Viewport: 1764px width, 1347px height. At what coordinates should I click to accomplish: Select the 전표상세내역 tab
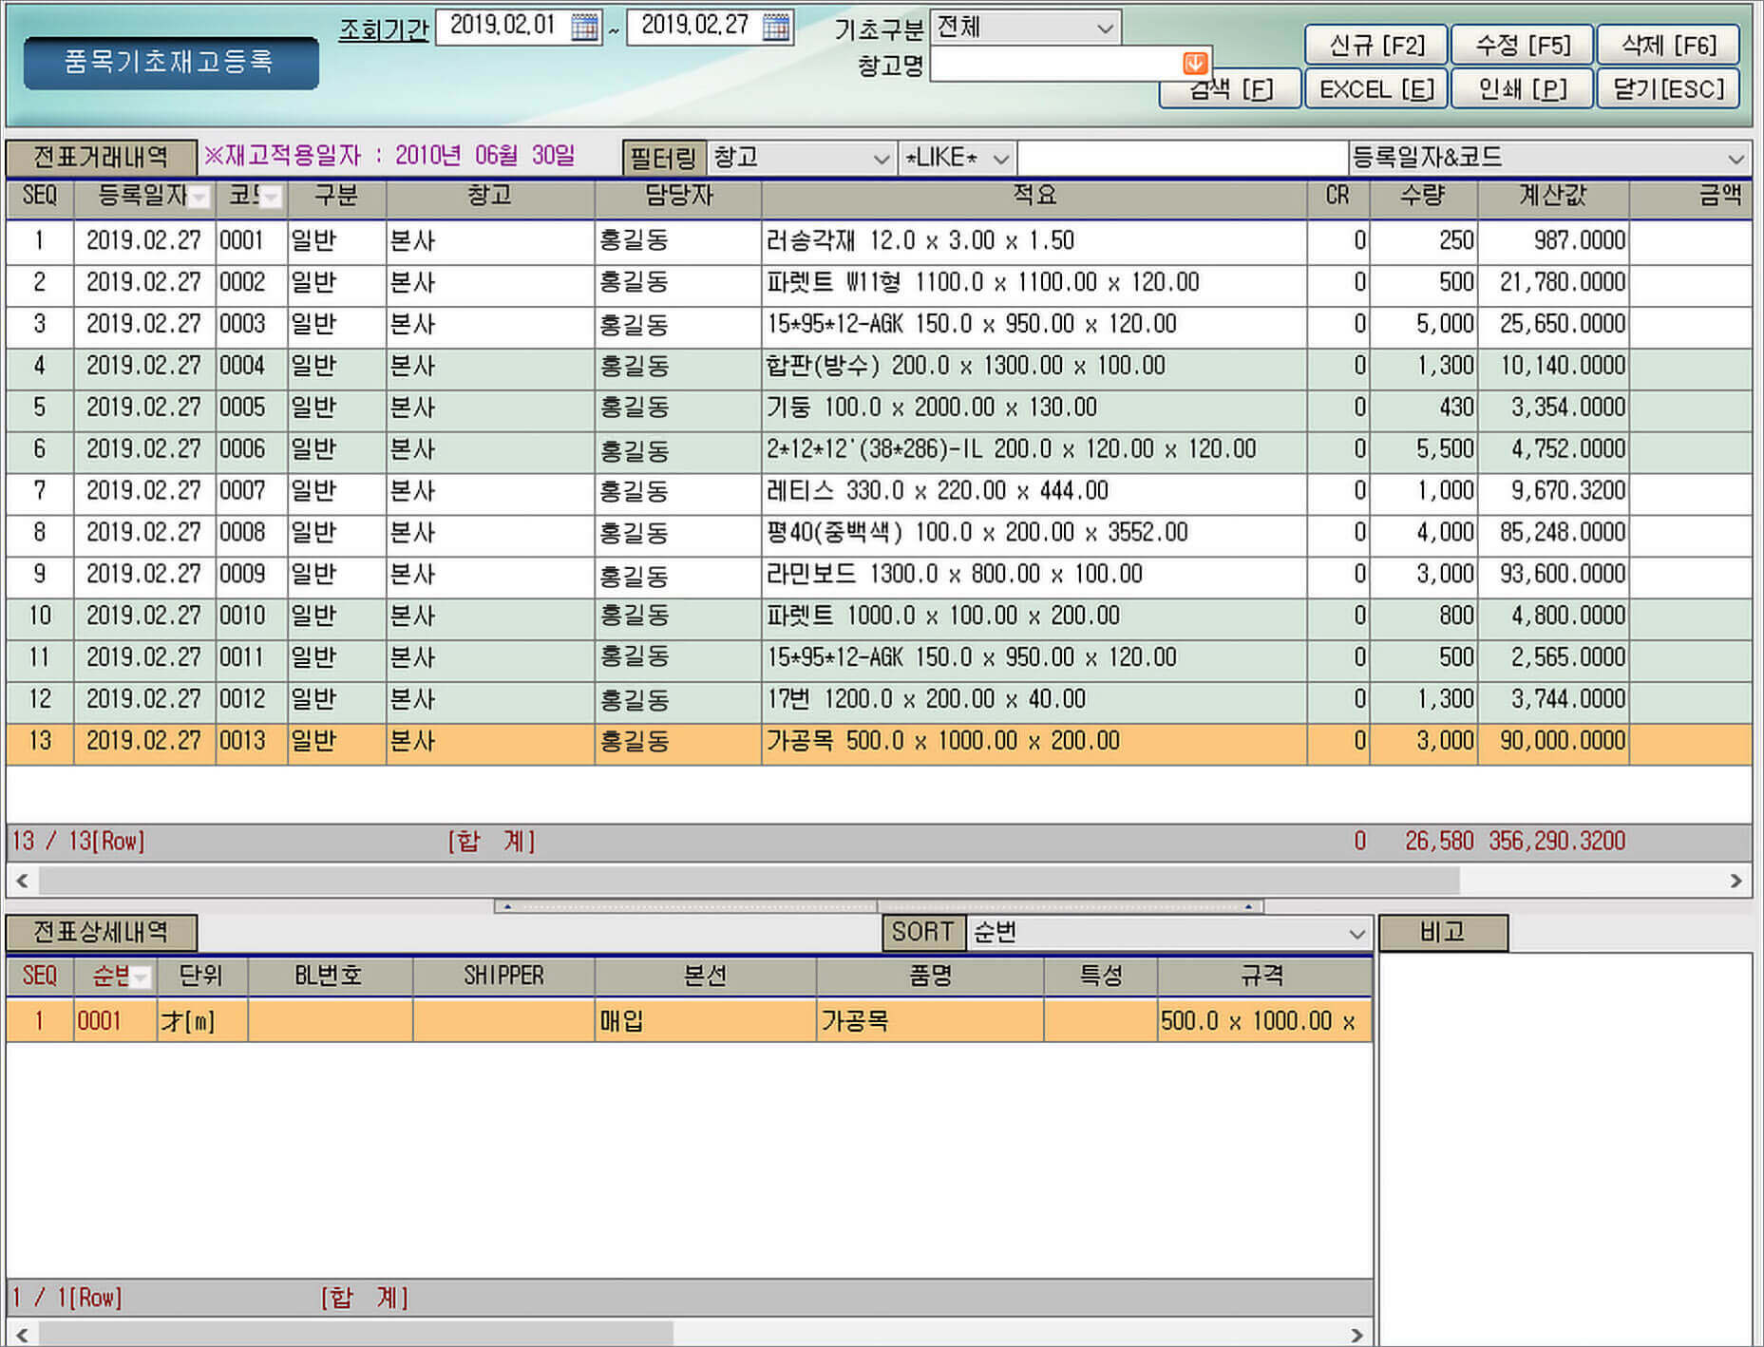[102, 932]
